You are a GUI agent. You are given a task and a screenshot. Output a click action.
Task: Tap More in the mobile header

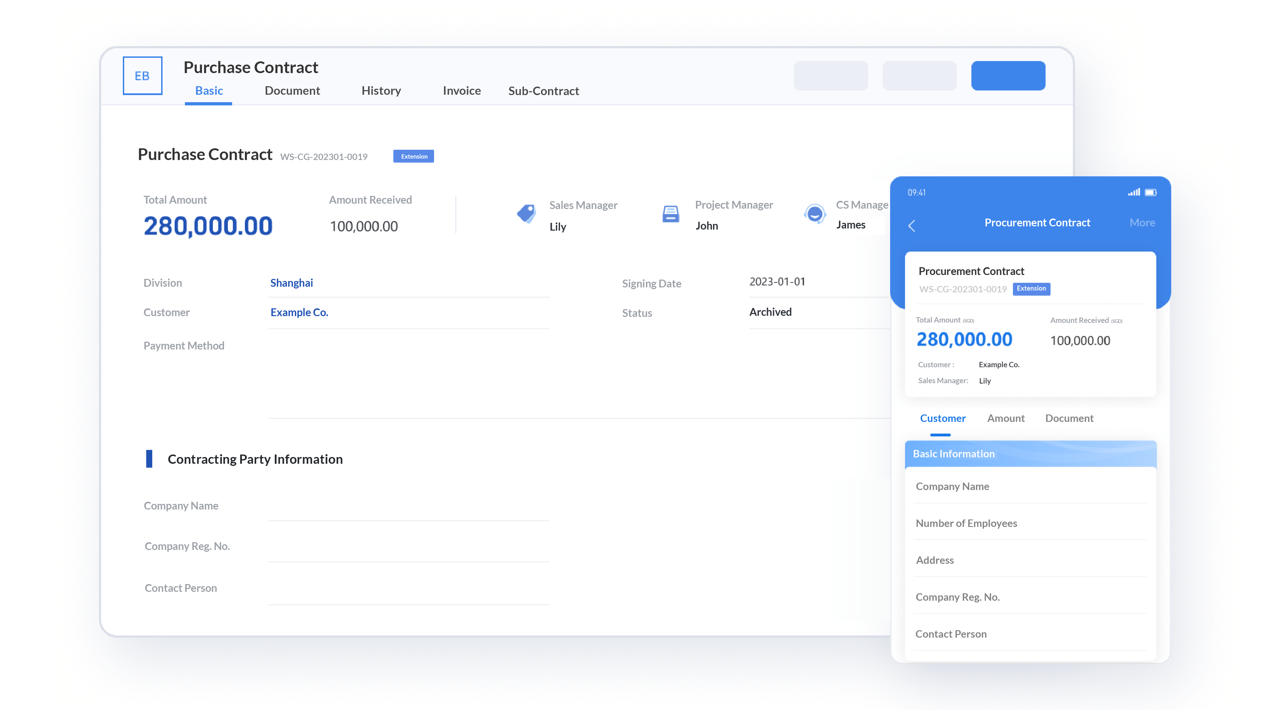click(1142, 223)
